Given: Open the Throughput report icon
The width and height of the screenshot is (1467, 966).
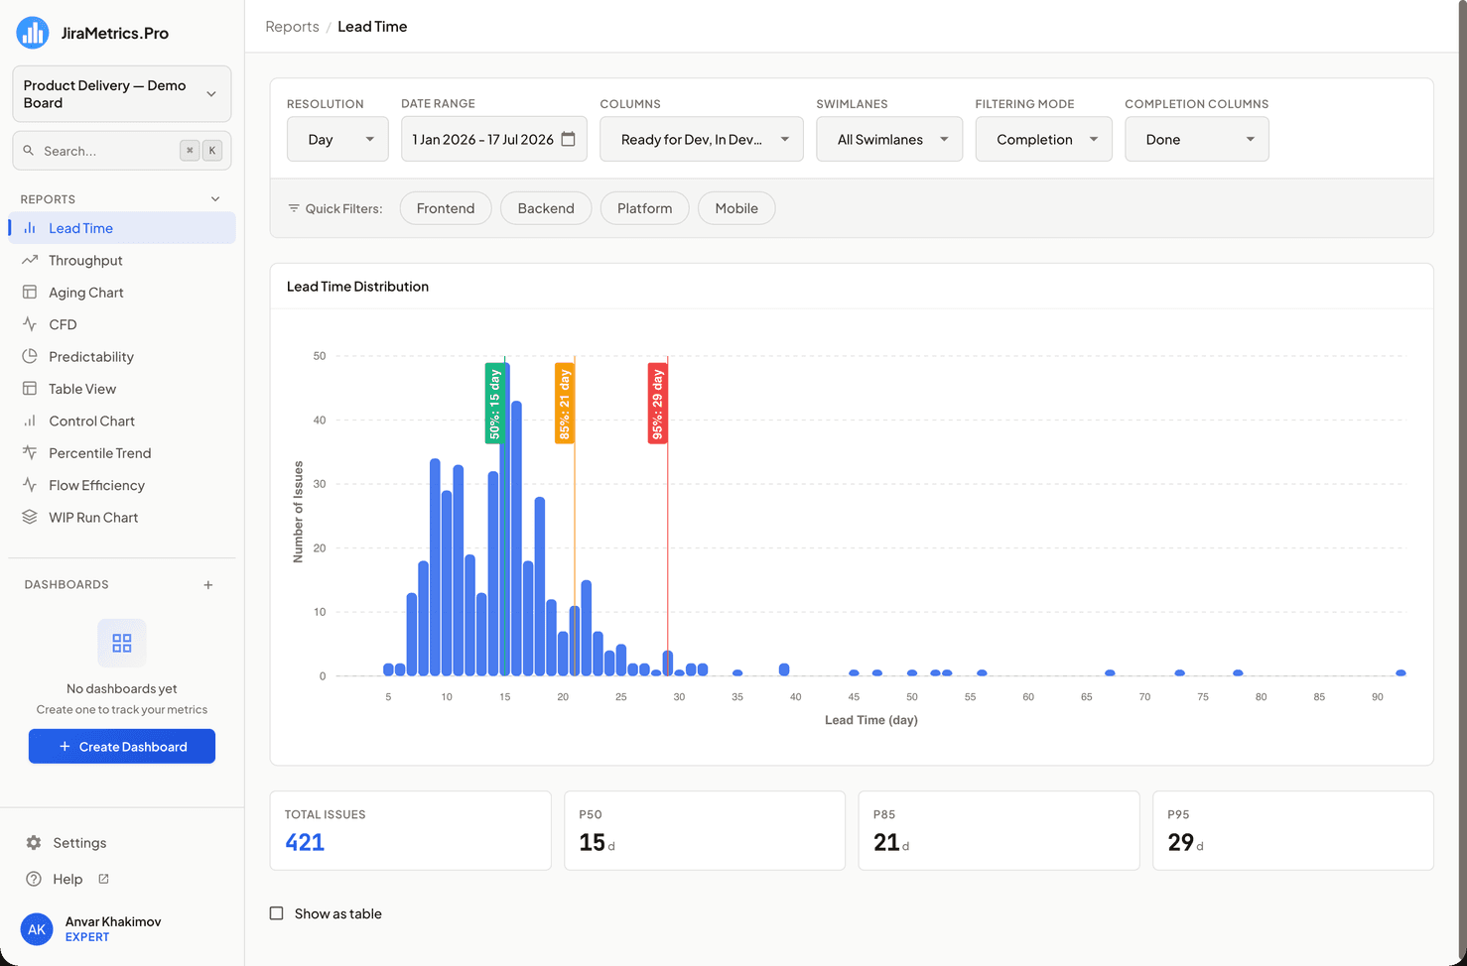Looking at the screenshot, I should point(30,260).
